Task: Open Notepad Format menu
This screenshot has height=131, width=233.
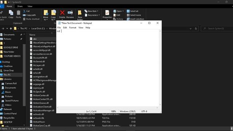Action: [x=73, y=28]
